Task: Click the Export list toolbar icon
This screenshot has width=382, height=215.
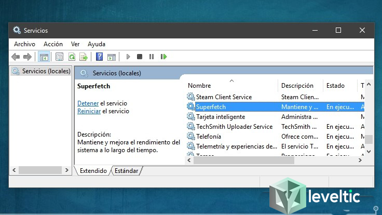Action: [83, 57]
